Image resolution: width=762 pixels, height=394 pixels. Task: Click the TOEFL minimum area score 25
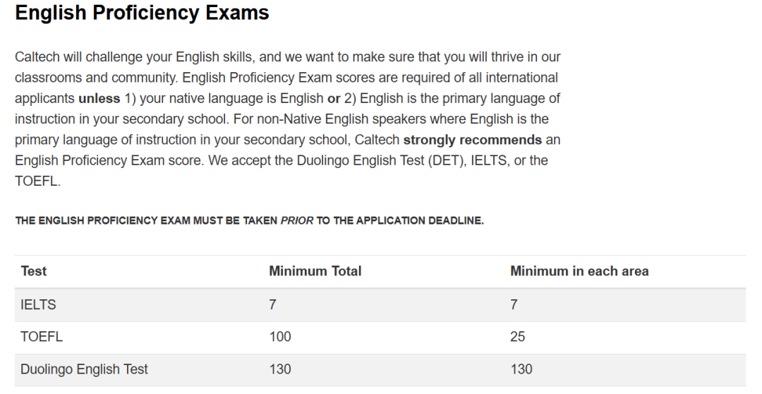pyautogui.click(x=517, y=337)
